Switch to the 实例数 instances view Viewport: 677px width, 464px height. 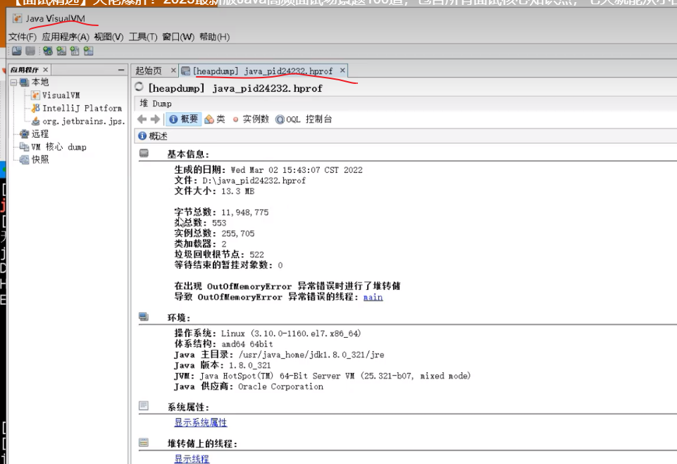tap(251, 119)
